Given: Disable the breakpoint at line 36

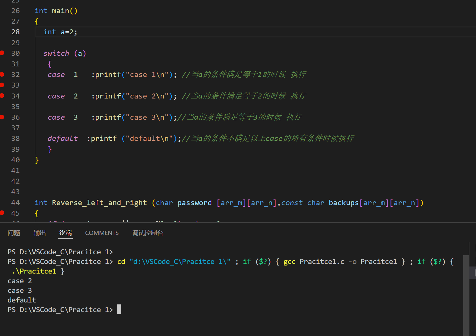Looking at the screenshot, I should [2, 117].
